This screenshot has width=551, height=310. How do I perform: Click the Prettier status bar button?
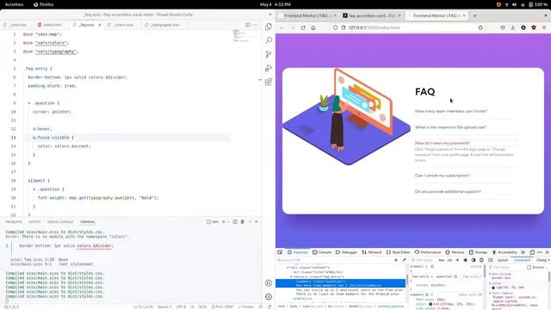tap(246, 307)
